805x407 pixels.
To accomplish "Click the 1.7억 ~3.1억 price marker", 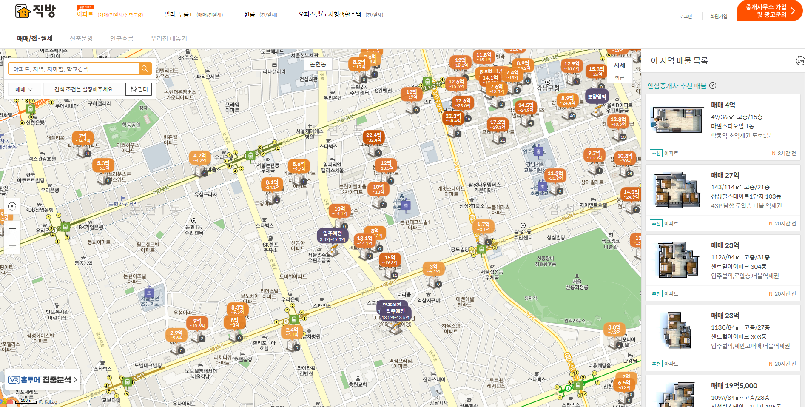I will [483, 227].
